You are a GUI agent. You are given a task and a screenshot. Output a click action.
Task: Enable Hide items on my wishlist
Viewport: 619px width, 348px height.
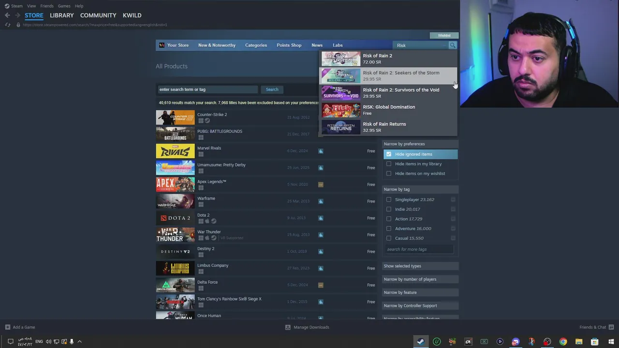point(389,174)
